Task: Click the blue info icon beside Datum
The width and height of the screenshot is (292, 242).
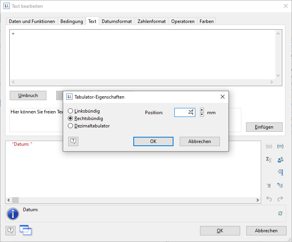Action: coord(14,214)
